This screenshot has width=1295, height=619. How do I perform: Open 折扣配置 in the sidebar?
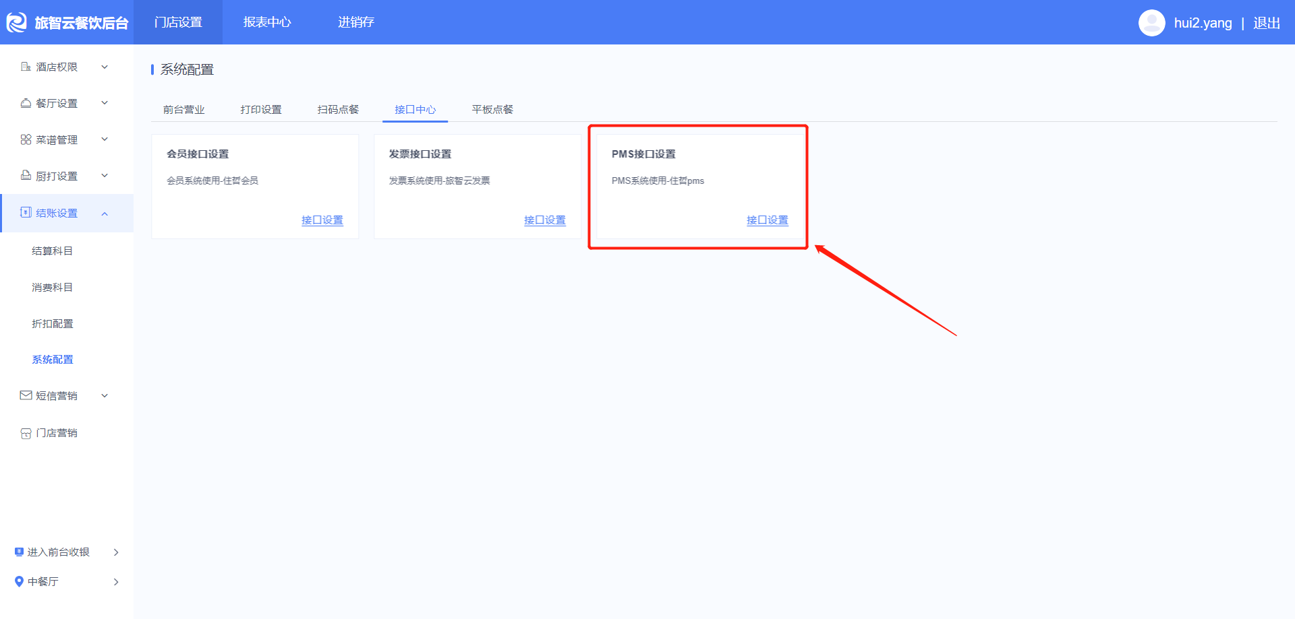(53, 323)
